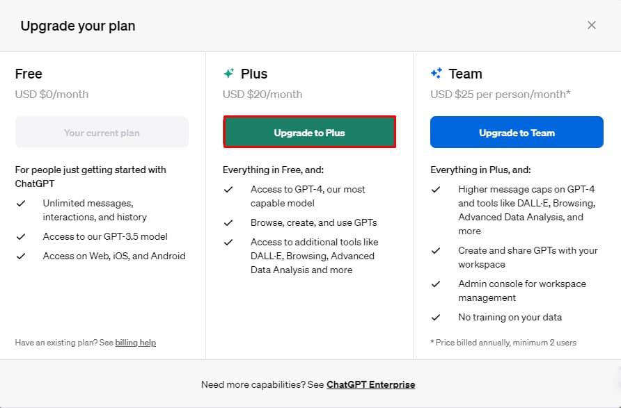This screenshot has height=408, width=621.
Task: Click the checkmark next to Unlimited messages
Action: (x=21, y=203)
